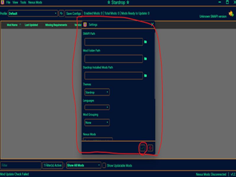Click the refresh icon next to Profile dropdown

point(61,13)
